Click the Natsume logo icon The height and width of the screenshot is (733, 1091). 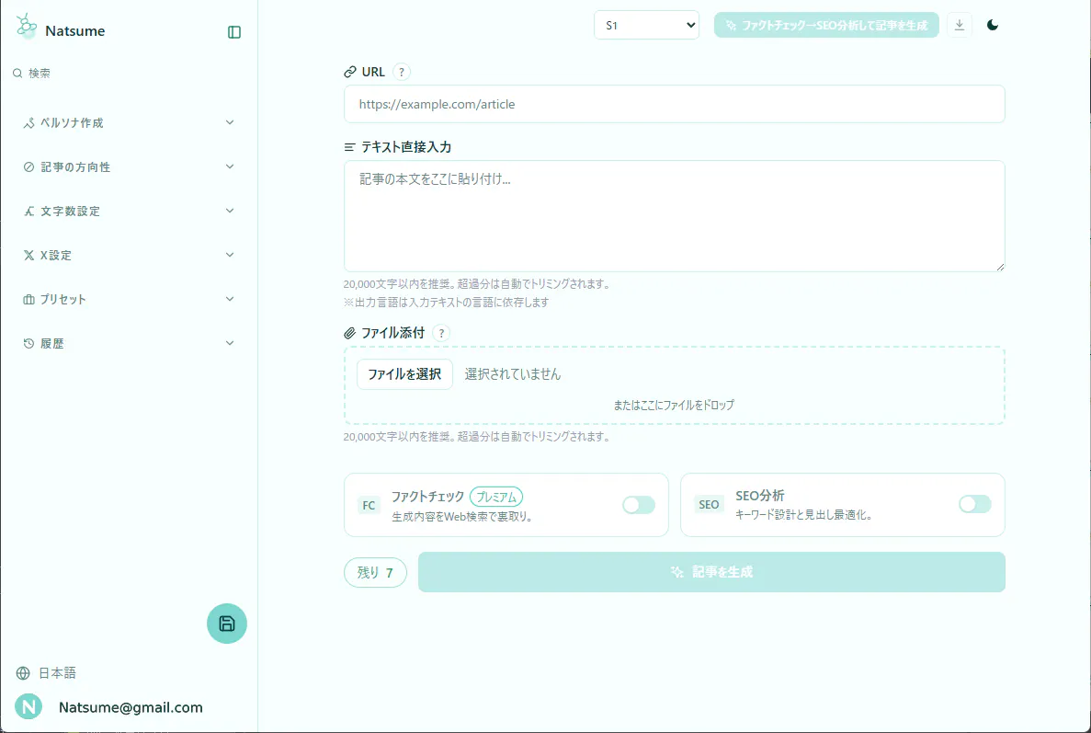(x=27, y=27)
